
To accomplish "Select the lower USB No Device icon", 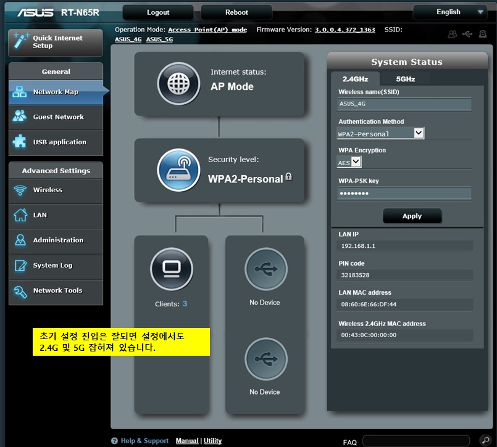I will click(265, 359).
